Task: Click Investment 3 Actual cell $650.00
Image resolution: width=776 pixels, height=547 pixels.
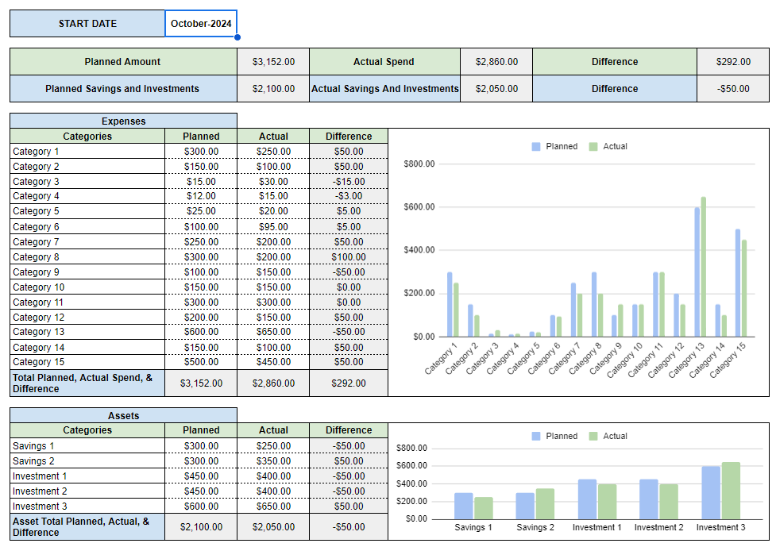Action: pos(273,506)
